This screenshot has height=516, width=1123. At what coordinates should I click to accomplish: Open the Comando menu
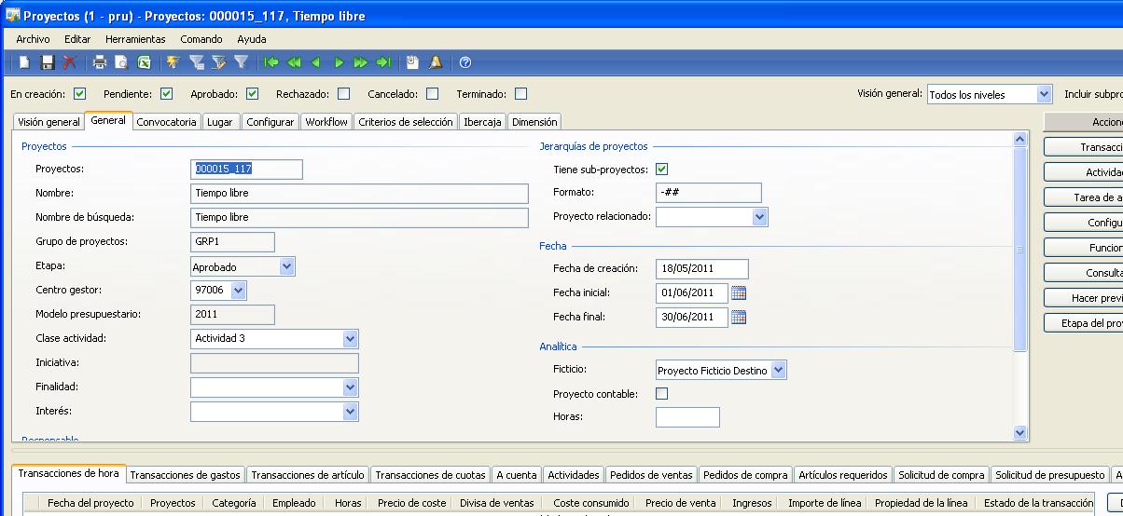[201, 39]
